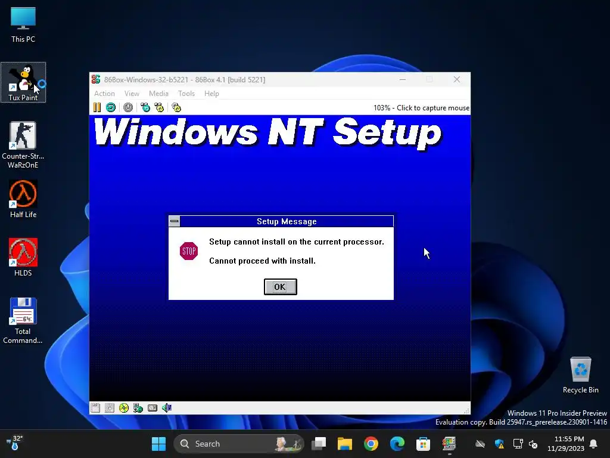Image resolution: width=610 pixels, height=458 pixels.
Task: Send Ctrl+Alt+Esc to the guest
Action: [159, 107]
